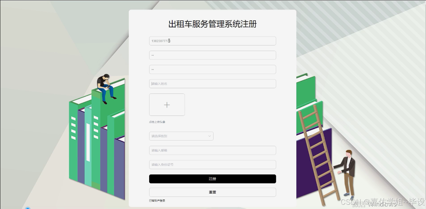Image resolution: width=426 pixels, height=209 pixels.
Task: Click the plus icon to upload avatar
Action: click(167, 105)
